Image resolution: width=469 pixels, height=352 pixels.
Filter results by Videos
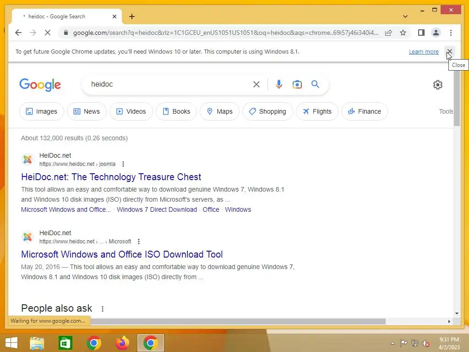(x=131, y=111)
